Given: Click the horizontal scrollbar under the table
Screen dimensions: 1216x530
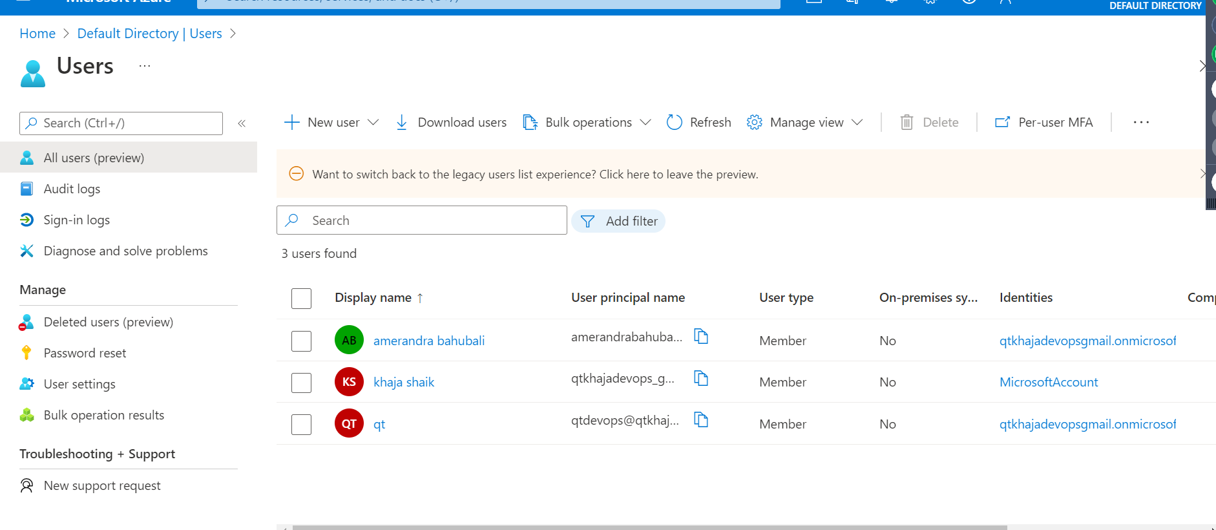Looking at the screenshot, I should pos(649,527).
